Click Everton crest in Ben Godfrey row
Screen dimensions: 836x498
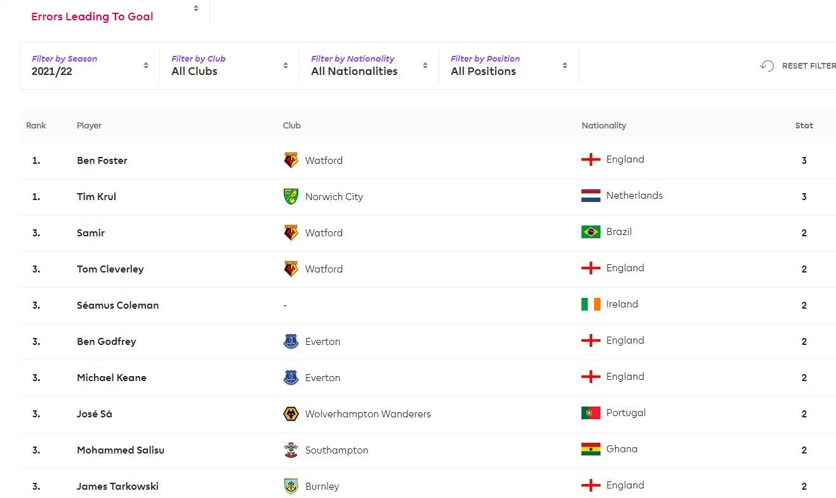point(291,341)
